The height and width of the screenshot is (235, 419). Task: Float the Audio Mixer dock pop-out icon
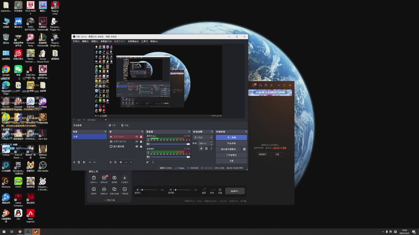[189, 132]
